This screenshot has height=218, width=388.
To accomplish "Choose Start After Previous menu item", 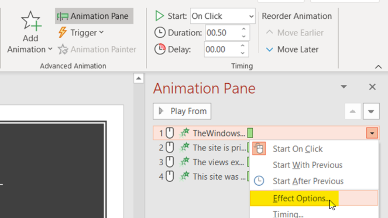I will (x=308, y=181).
